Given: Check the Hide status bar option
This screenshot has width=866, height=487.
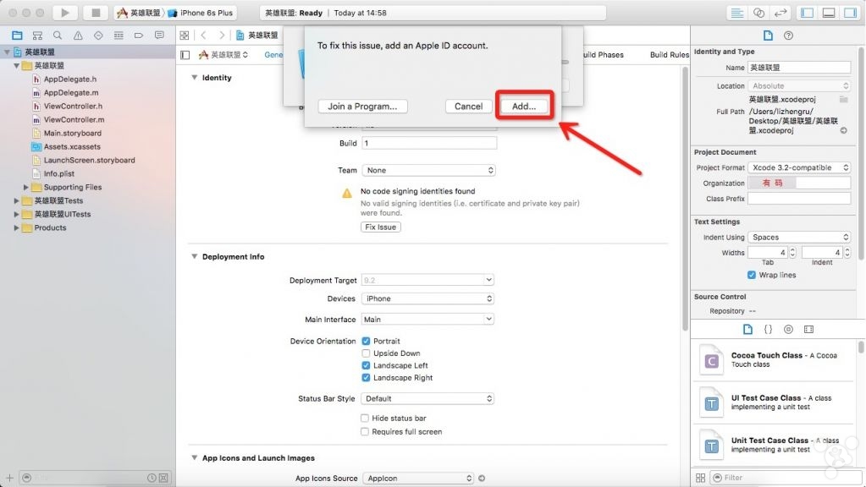Looking at the screenshot, I should [x=365, y=419].
